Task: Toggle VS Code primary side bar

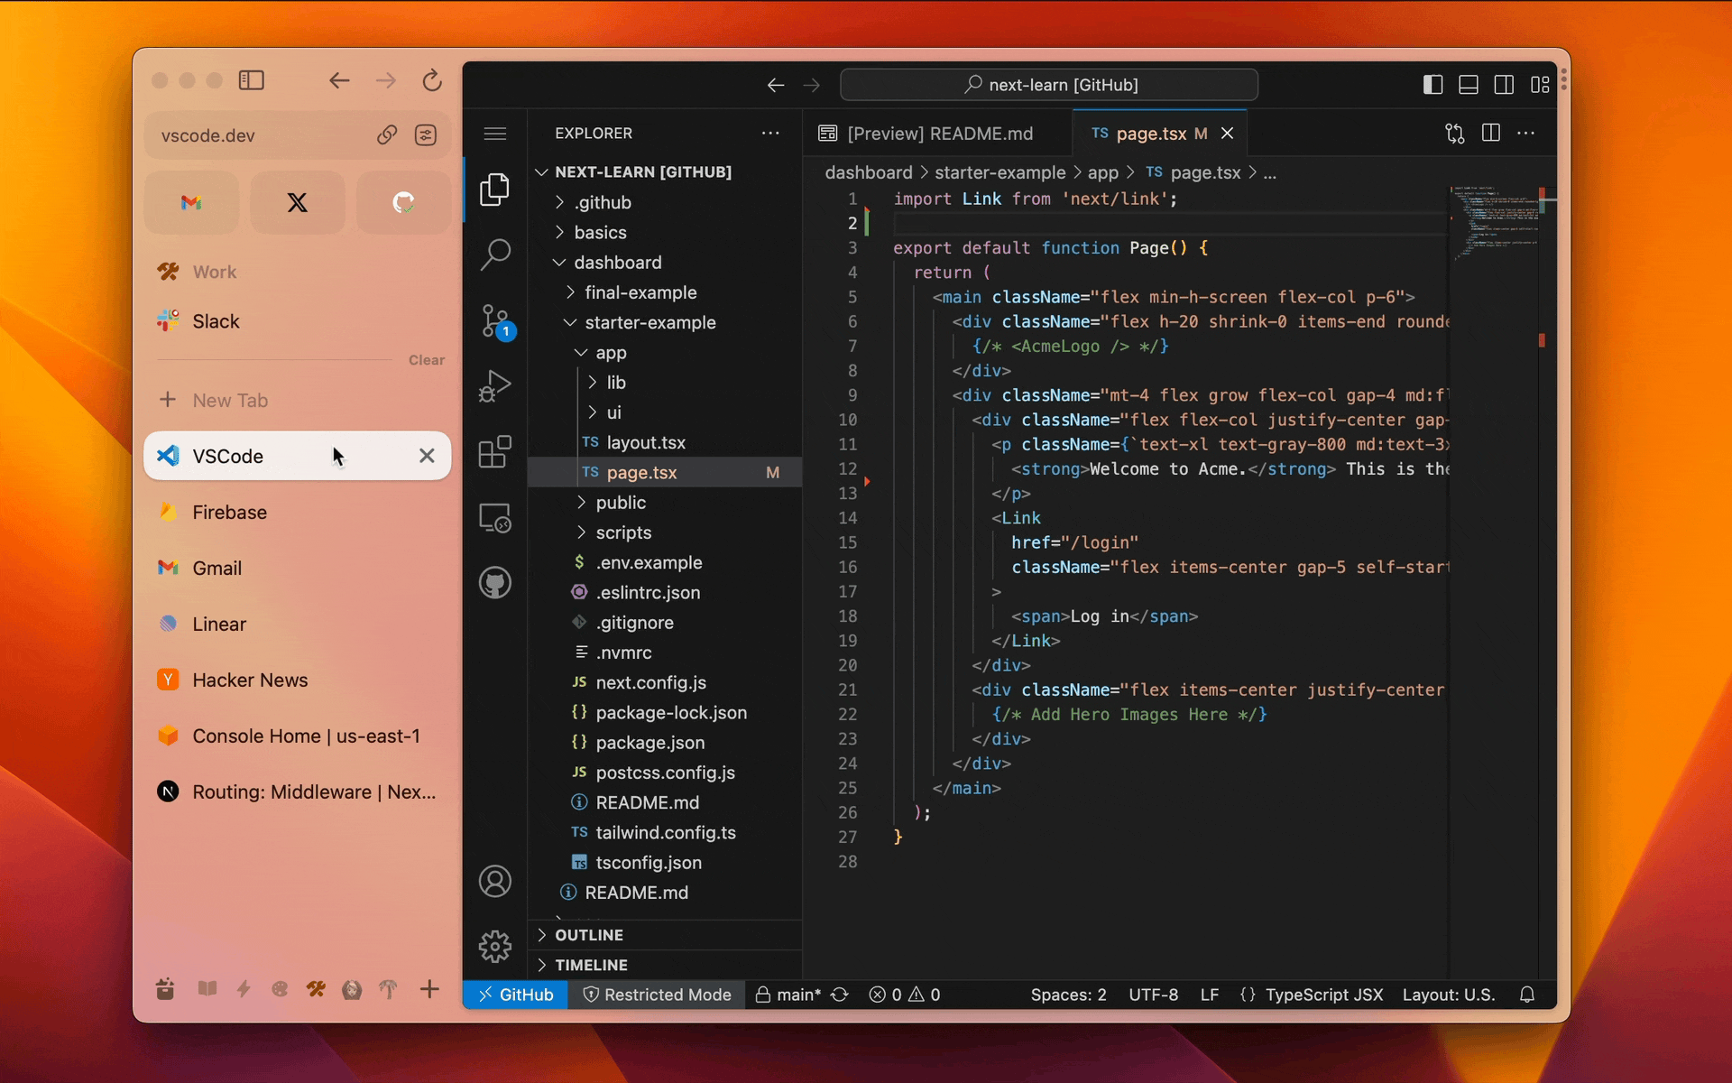Action: coord(1433,85)
